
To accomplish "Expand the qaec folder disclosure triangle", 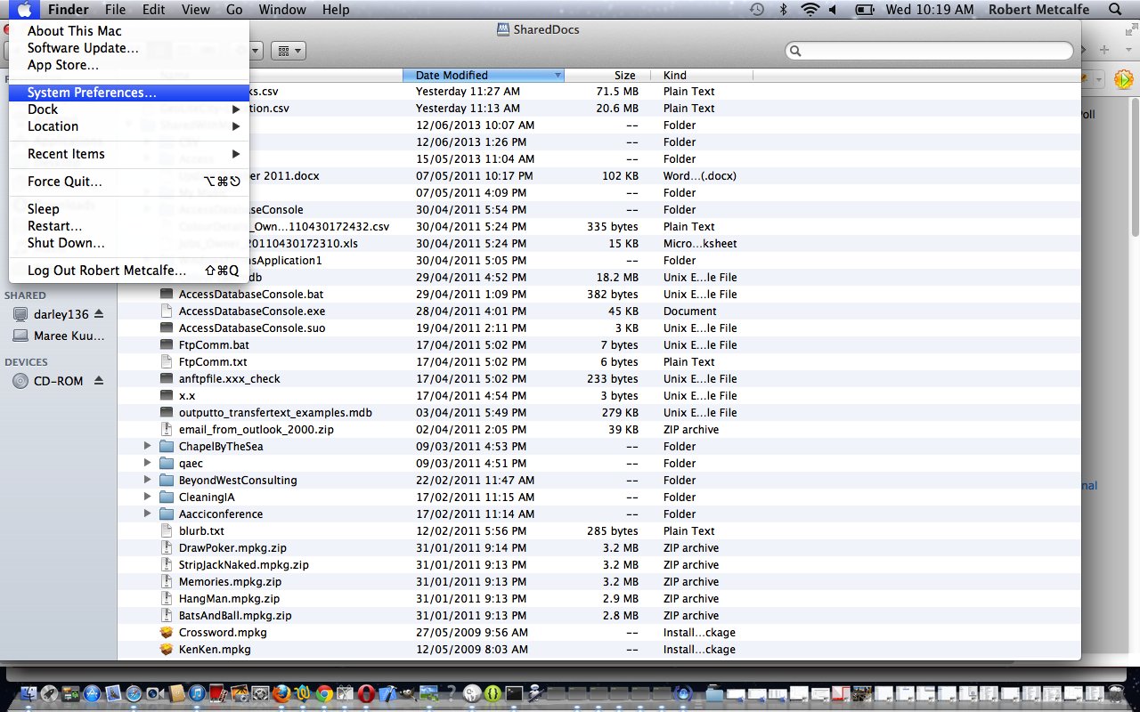I will click(148, 463).
